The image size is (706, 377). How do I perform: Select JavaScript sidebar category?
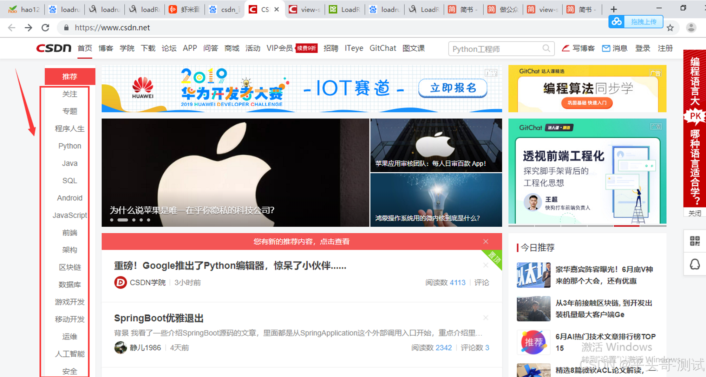tap(70, 215)
